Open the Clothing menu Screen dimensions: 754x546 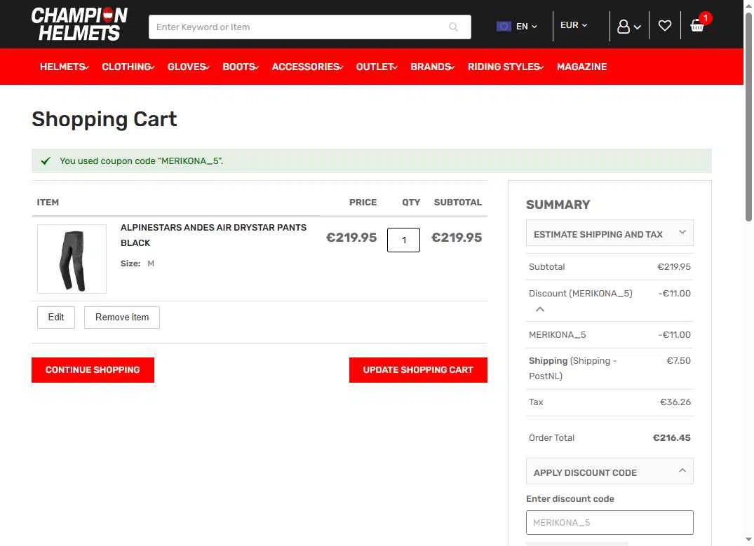pyautogui.click(x=128, y=67)
